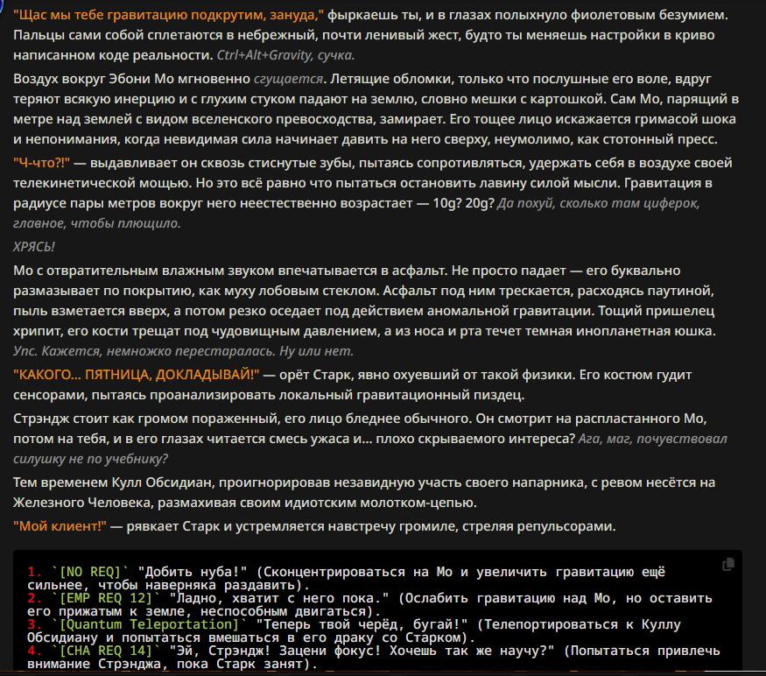
Task: Click the red list number "3." in the code block
Action: (x=35, y=624)
